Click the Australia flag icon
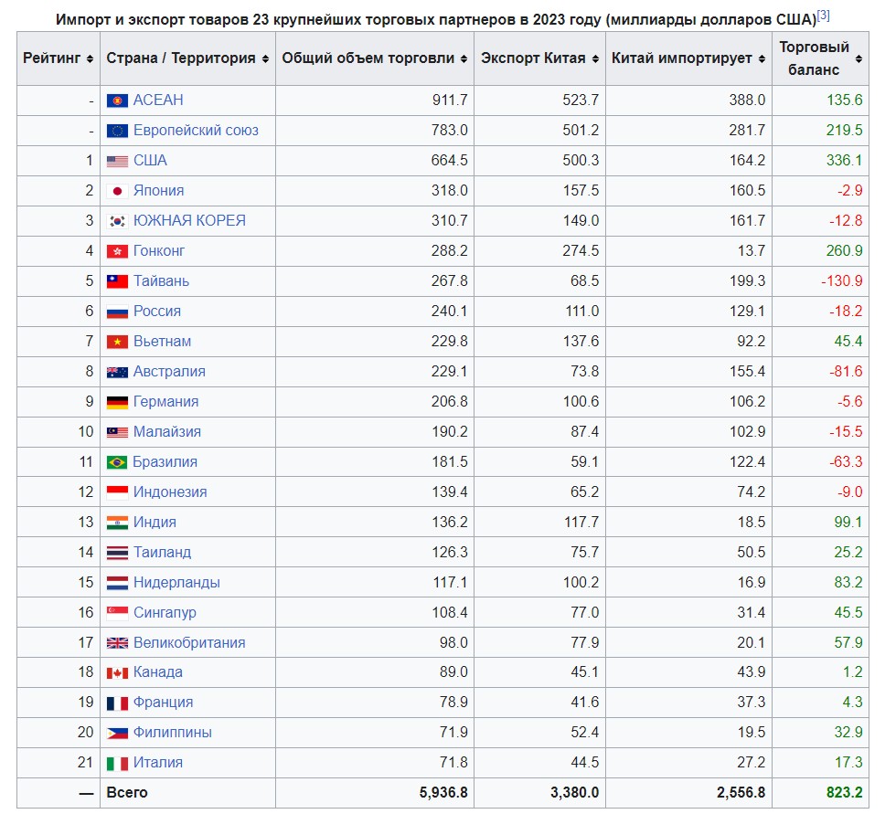 click(x=117, y=373)
